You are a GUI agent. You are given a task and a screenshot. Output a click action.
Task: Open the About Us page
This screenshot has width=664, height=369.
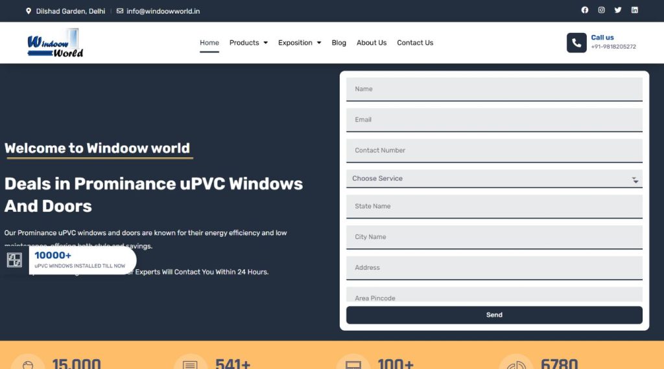click(372, 43)
